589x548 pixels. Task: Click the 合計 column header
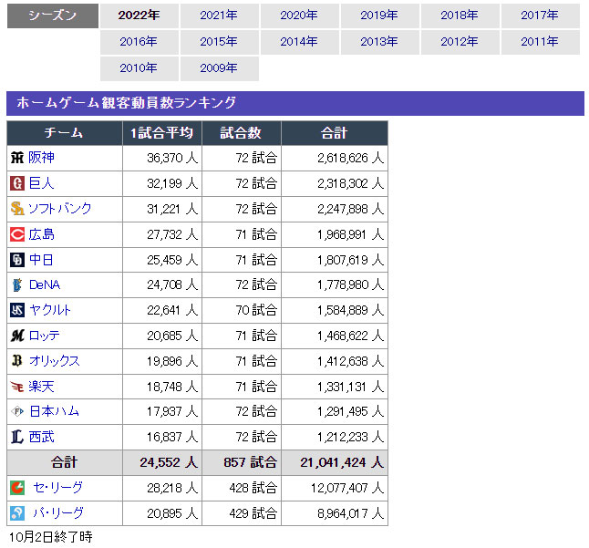click(335, 133)
